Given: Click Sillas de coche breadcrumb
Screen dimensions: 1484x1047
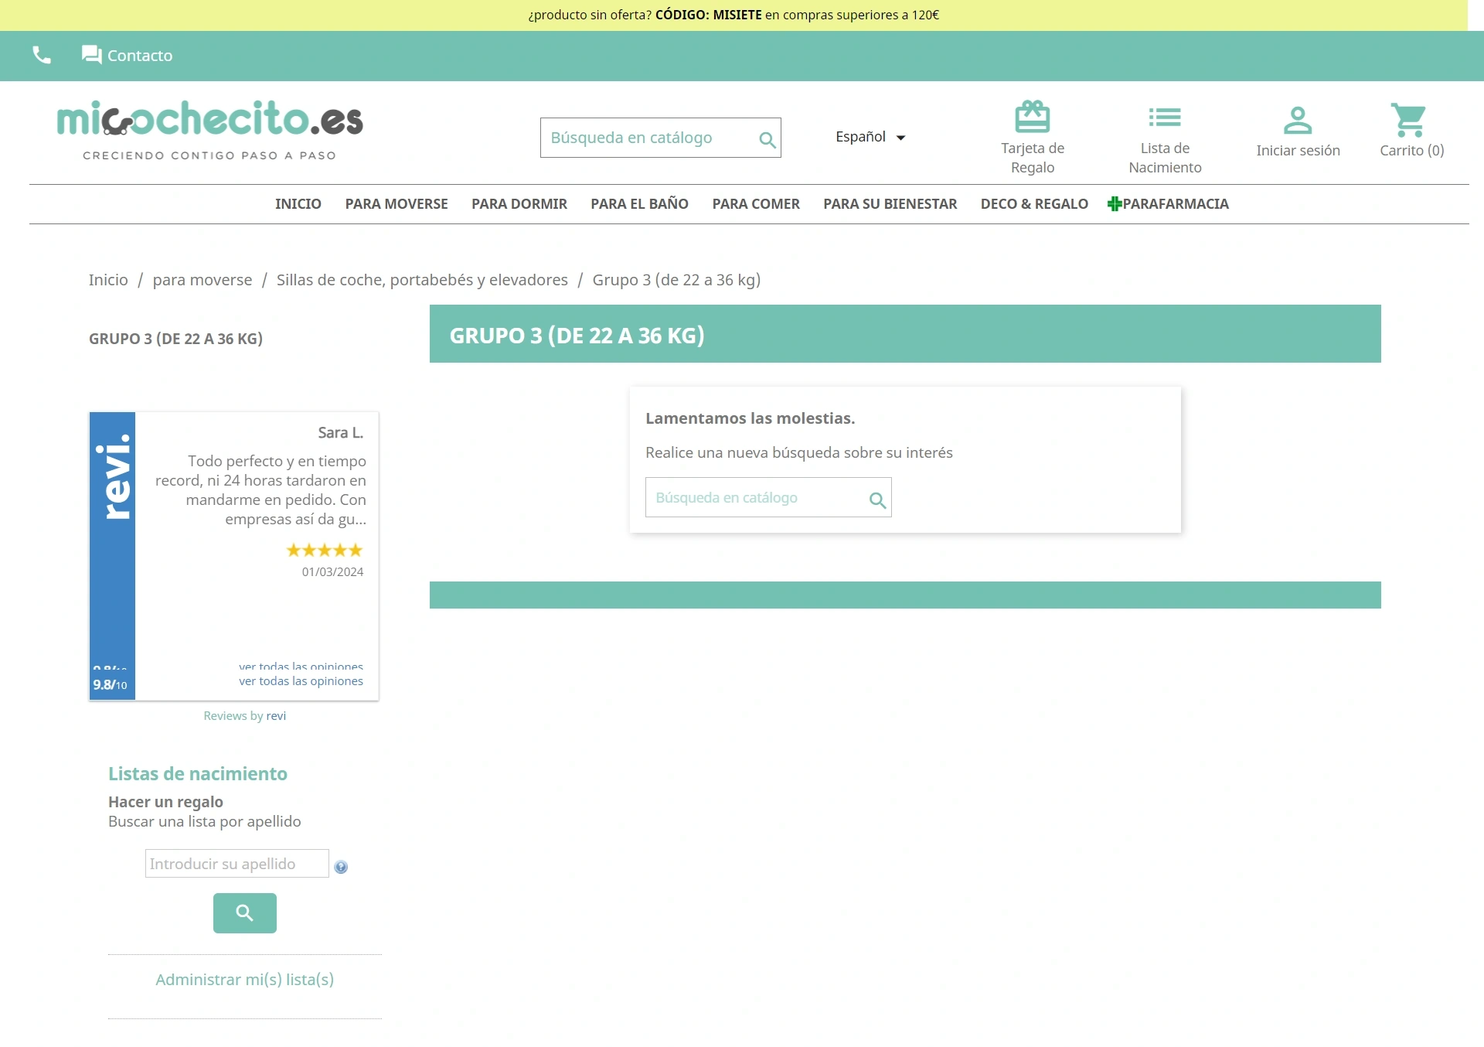Looking at the screenshot, I should tap(422, 280).
